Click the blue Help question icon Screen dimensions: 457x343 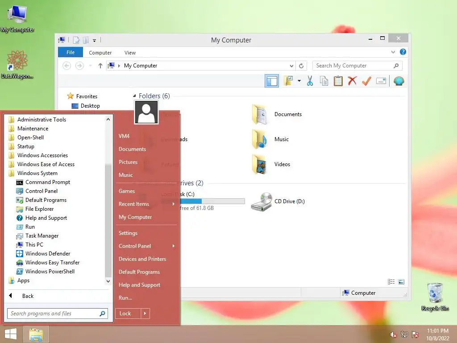(403, 52)
